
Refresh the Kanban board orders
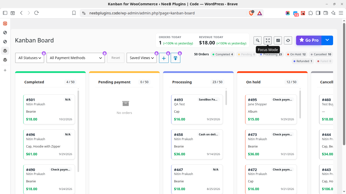coord(288,40)
